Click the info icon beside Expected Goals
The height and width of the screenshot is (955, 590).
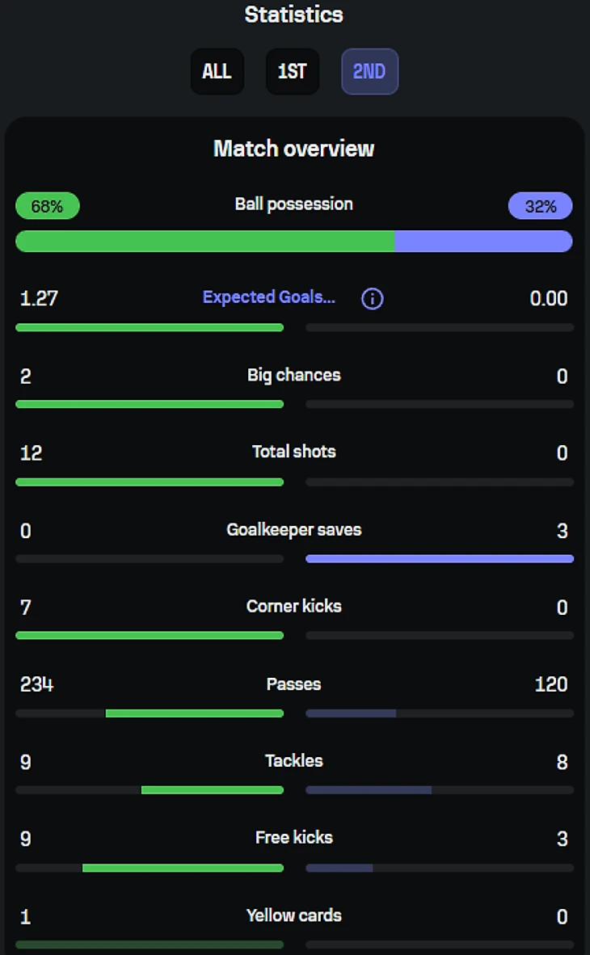coord(372,299)
